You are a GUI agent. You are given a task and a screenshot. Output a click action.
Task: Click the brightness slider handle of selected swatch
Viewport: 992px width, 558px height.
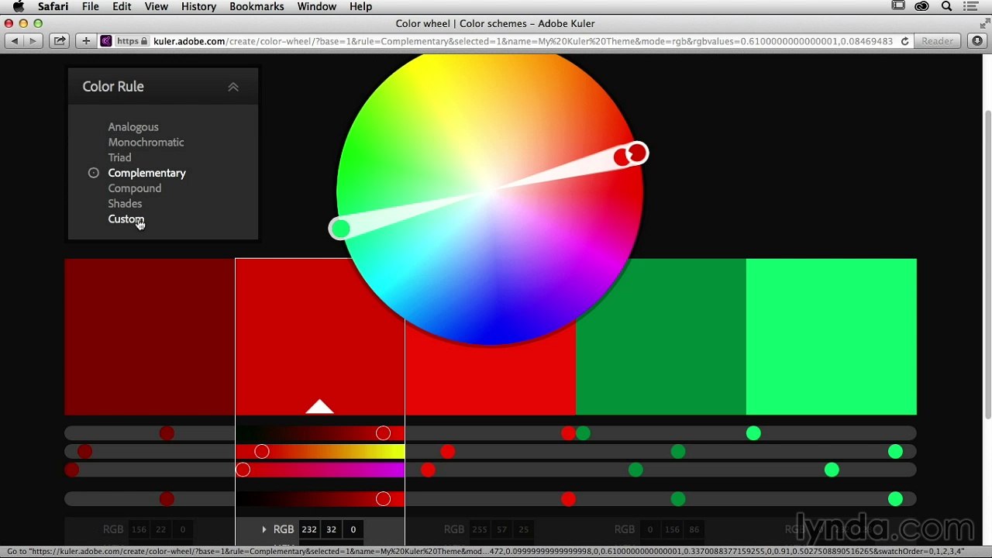(383, 499)
